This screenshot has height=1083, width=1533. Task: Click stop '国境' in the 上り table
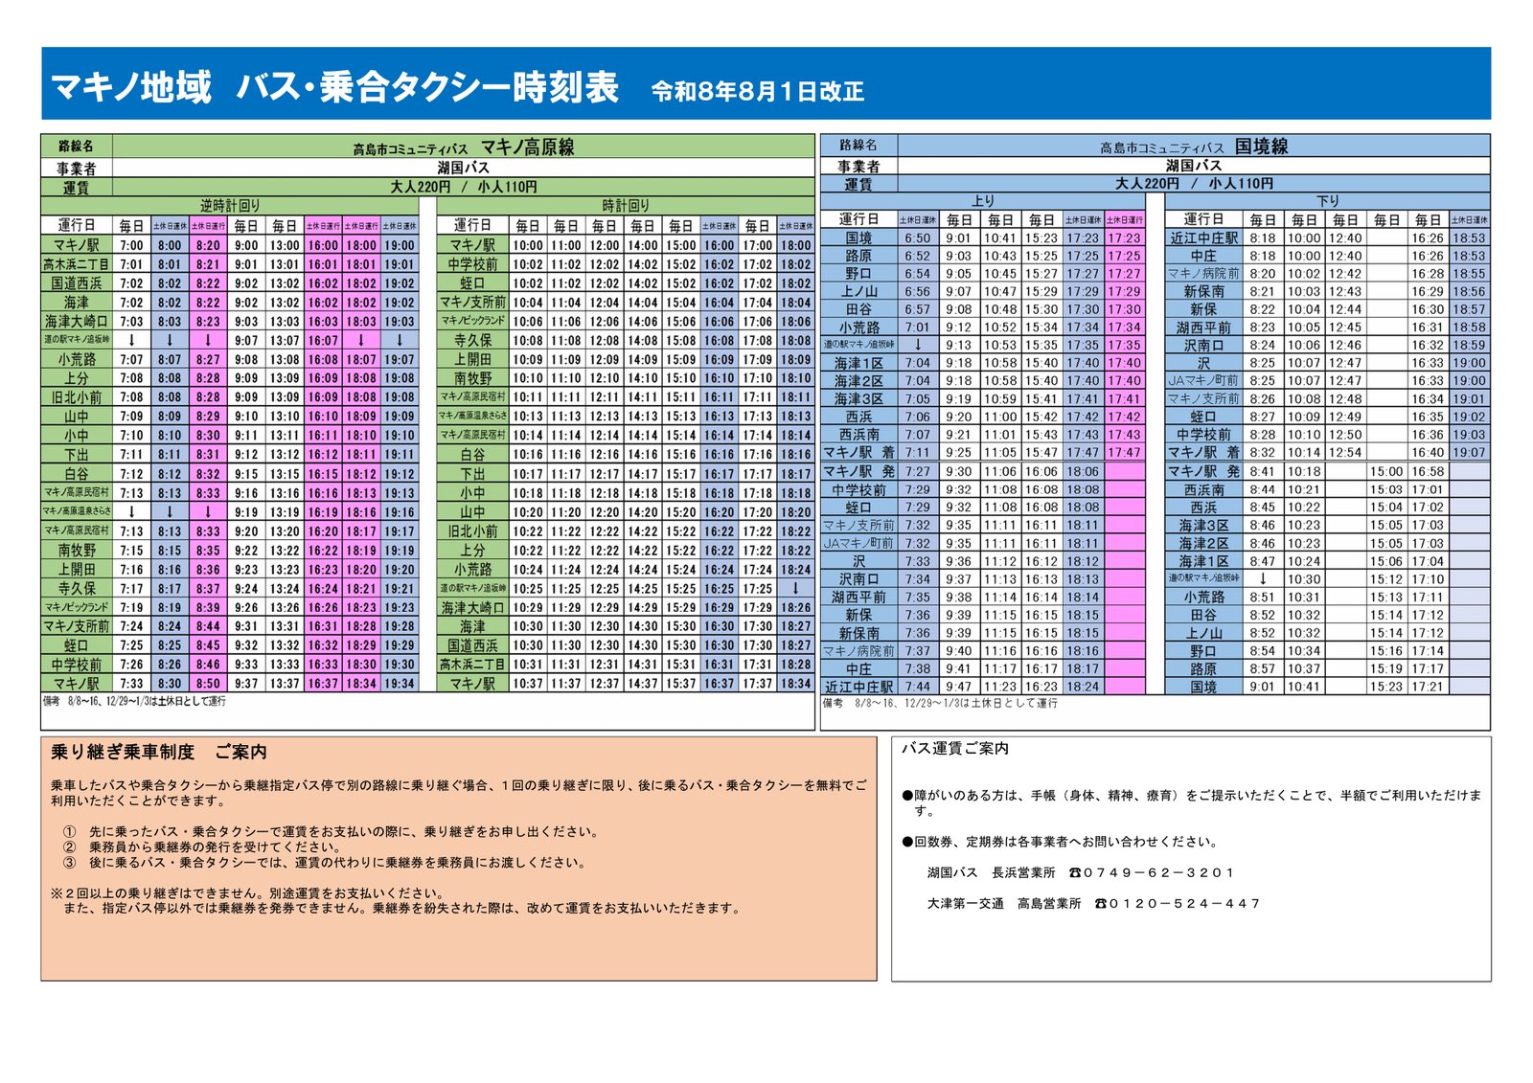click(x=858, y=237)
